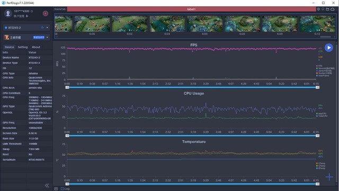Click the screenshot thumbnail at 6:06
The height and width of the screenshot is (191, 339).
click(205, 24)
